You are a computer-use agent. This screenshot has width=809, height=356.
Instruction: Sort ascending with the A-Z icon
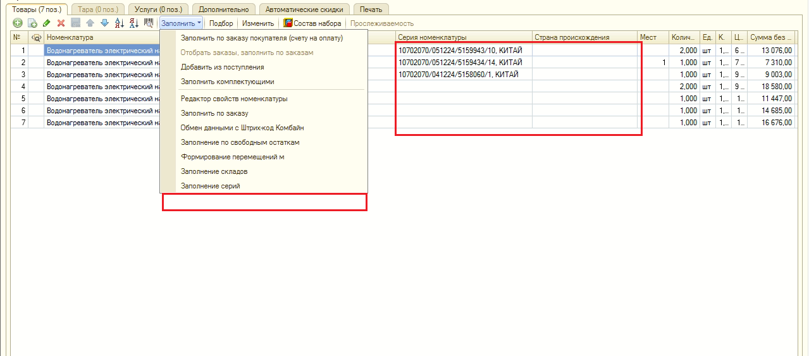point(120,23)
